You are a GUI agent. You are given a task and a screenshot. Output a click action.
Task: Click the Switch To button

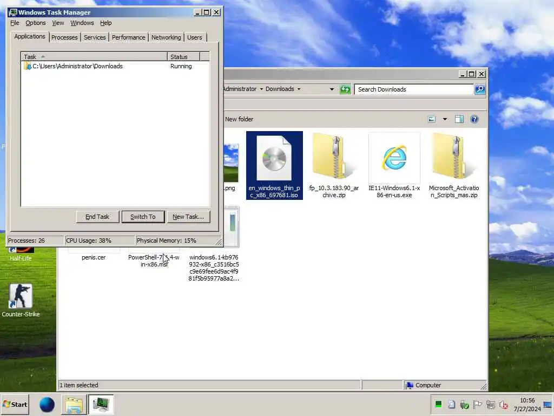click(143, 217)
